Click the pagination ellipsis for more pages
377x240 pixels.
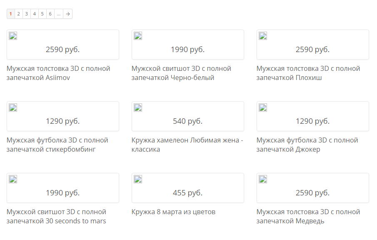coord(59,14)
